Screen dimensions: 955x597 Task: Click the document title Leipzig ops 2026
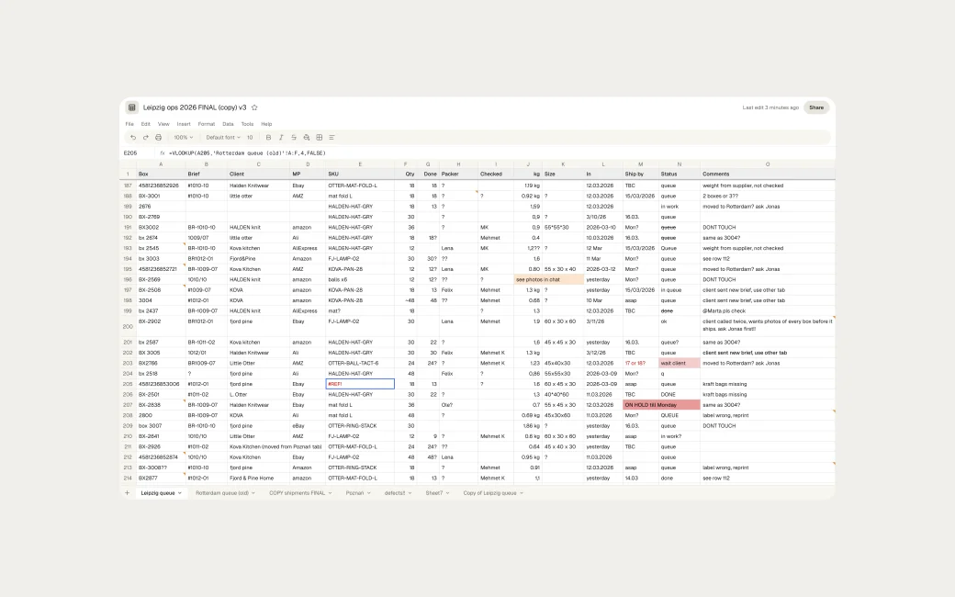click(195, 107)
